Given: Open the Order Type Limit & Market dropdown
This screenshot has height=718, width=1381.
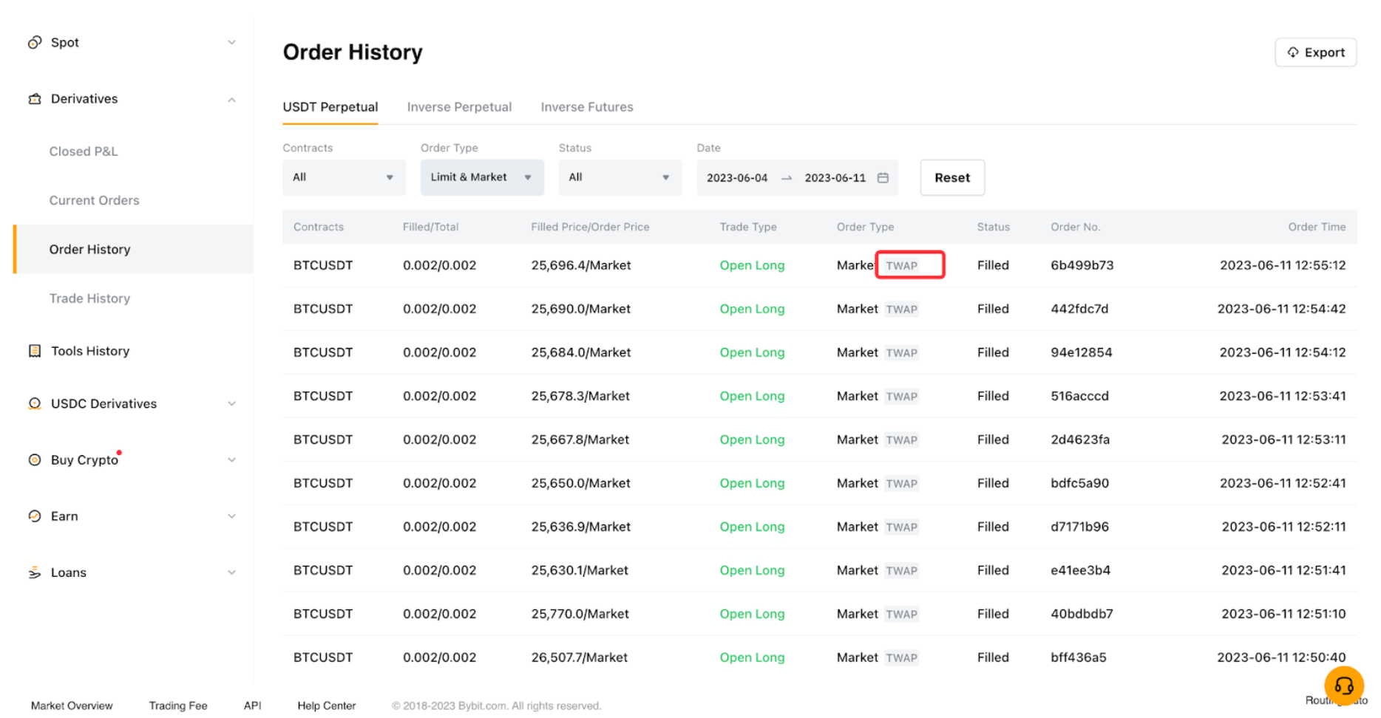Looking at the screenshot, I should (x=481, y=178).
